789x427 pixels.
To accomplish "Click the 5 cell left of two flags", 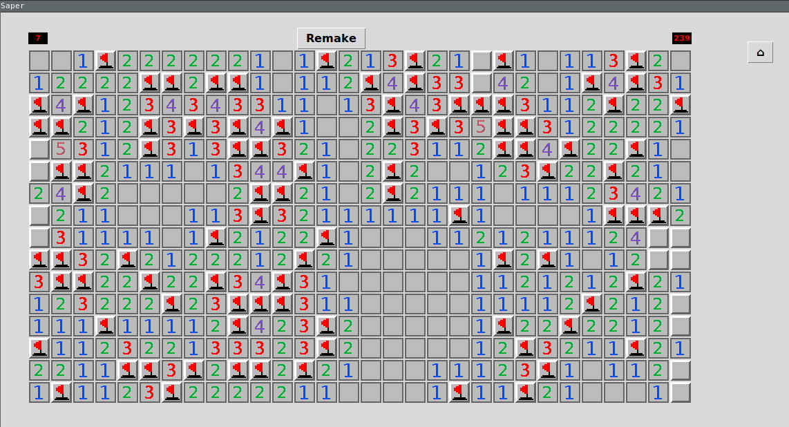I will coord(482,127).
